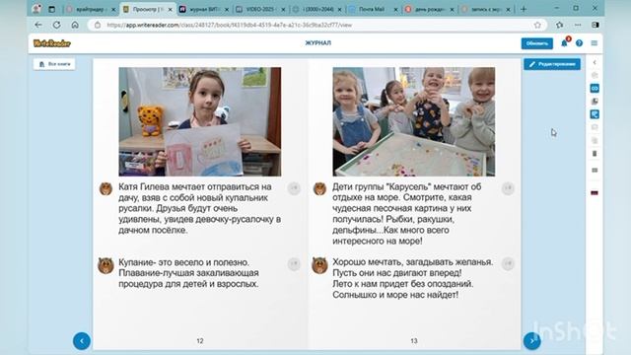
Task: Open the photo of girl holding drawing
Action: (x=200, y=121)
